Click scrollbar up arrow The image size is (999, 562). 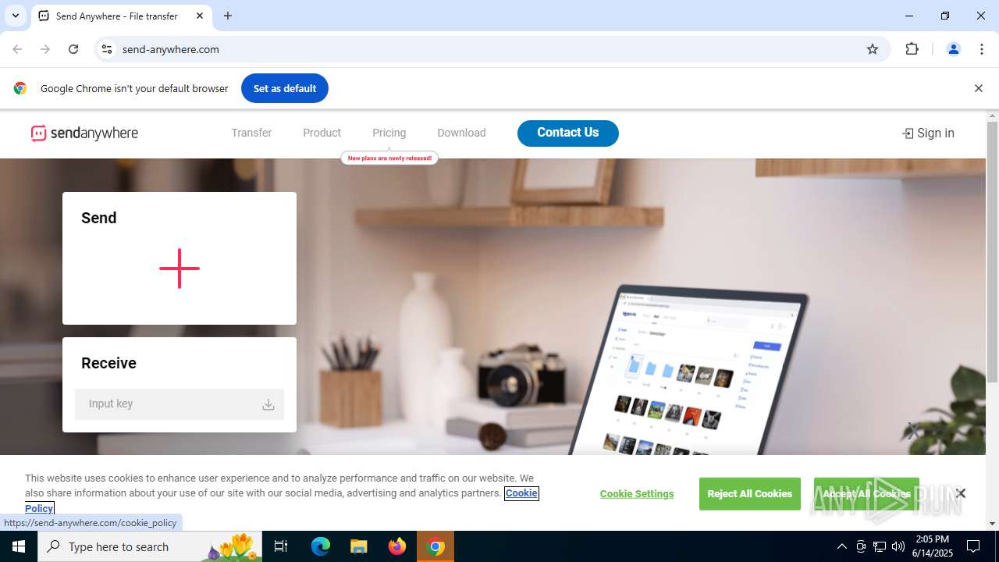tap(992, 116)
